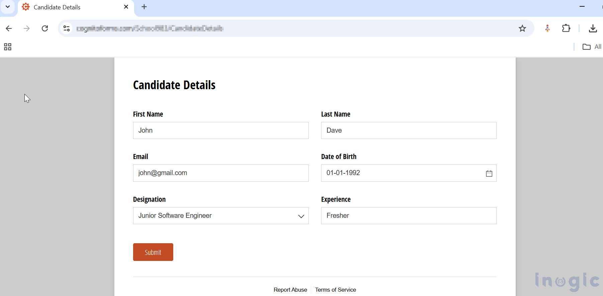
Task: Bookmark this page with the star icon
Action: [x=522, y=28]
